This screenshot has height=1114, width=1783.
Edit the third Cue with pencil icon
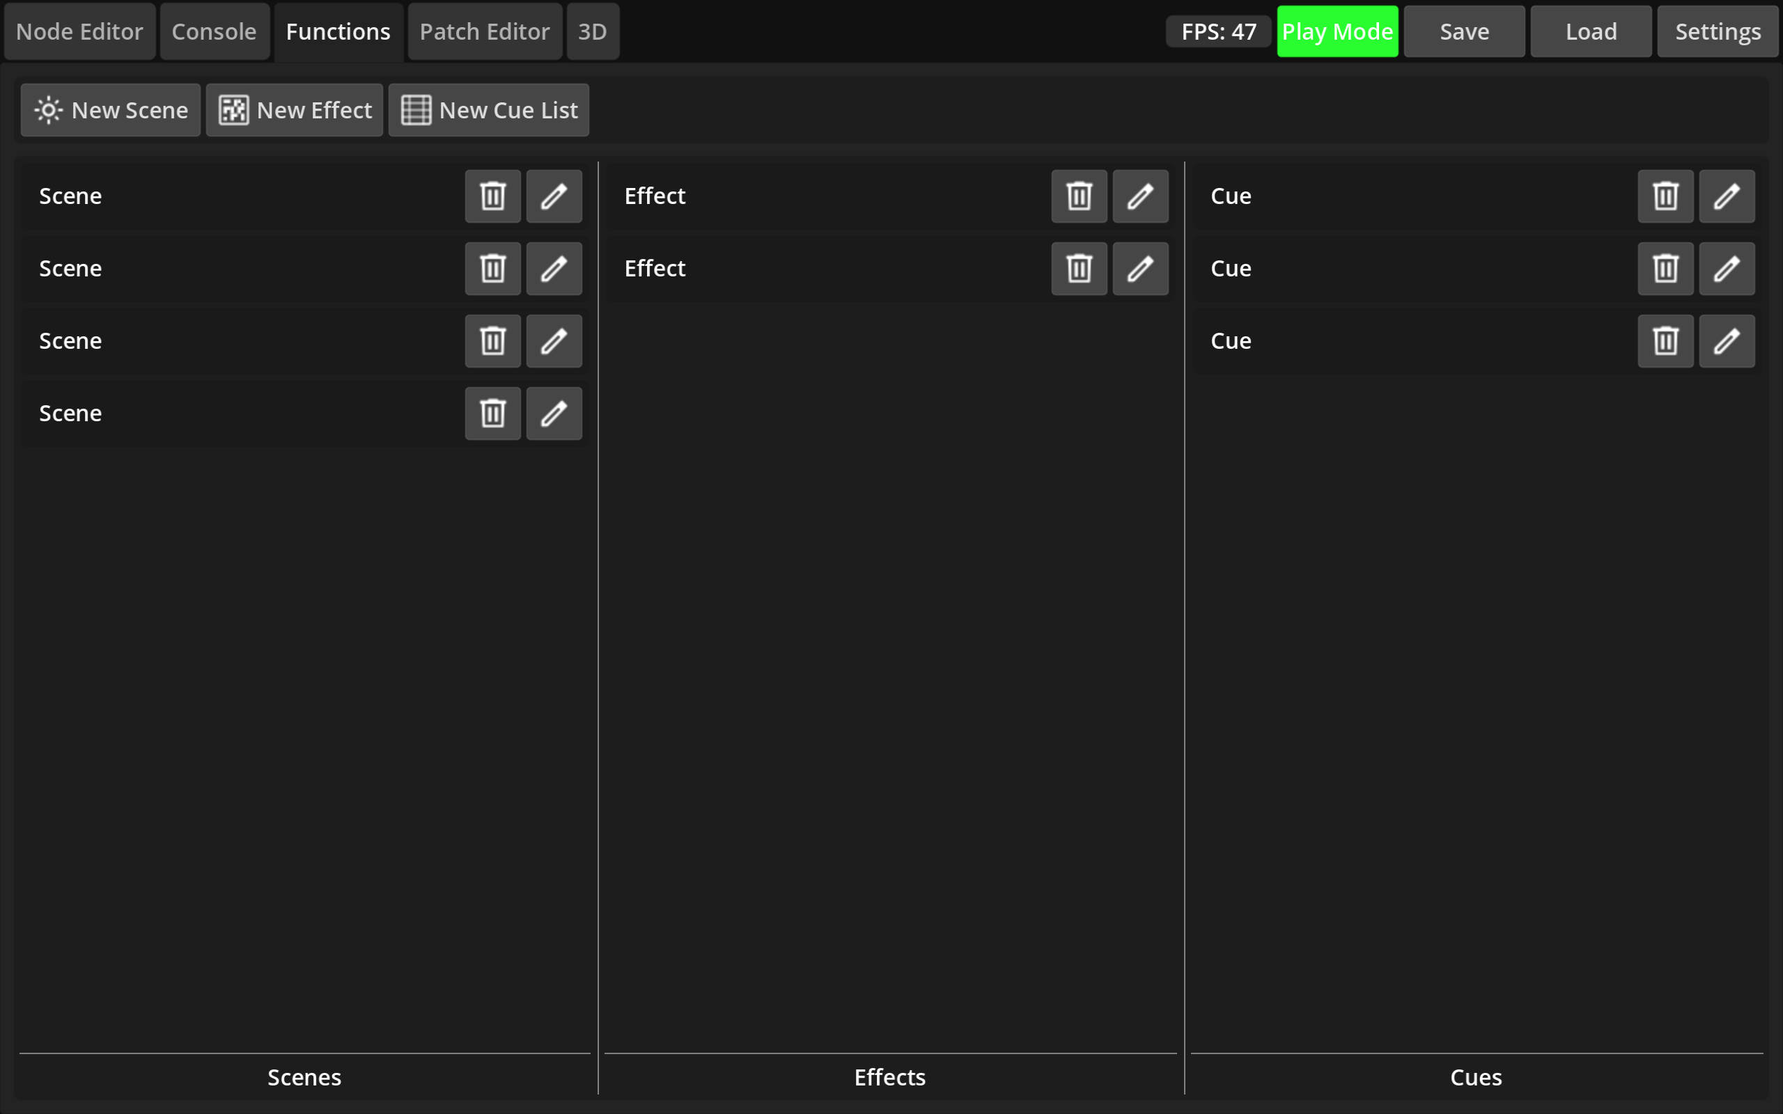pyautogui.click(x=1727, y=341)
